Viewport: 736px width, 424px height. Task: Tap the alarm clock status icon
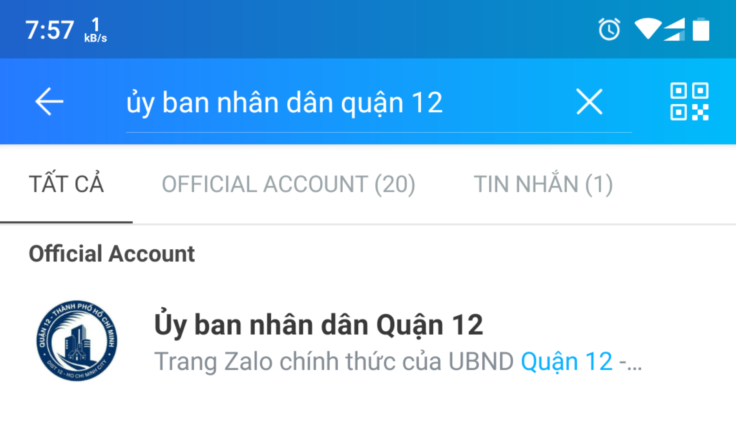pyautogui.click(x=609, y=29)
